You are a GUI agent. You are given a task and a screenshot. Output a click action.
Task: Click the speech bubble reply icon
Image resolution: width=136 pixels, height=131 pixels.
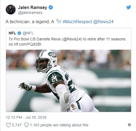tap(26, 125)
